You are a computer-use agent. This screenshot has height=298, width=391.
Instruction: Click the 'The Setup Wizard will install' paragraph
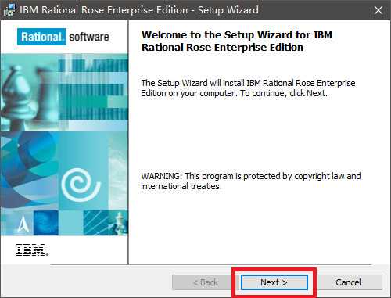248,88
